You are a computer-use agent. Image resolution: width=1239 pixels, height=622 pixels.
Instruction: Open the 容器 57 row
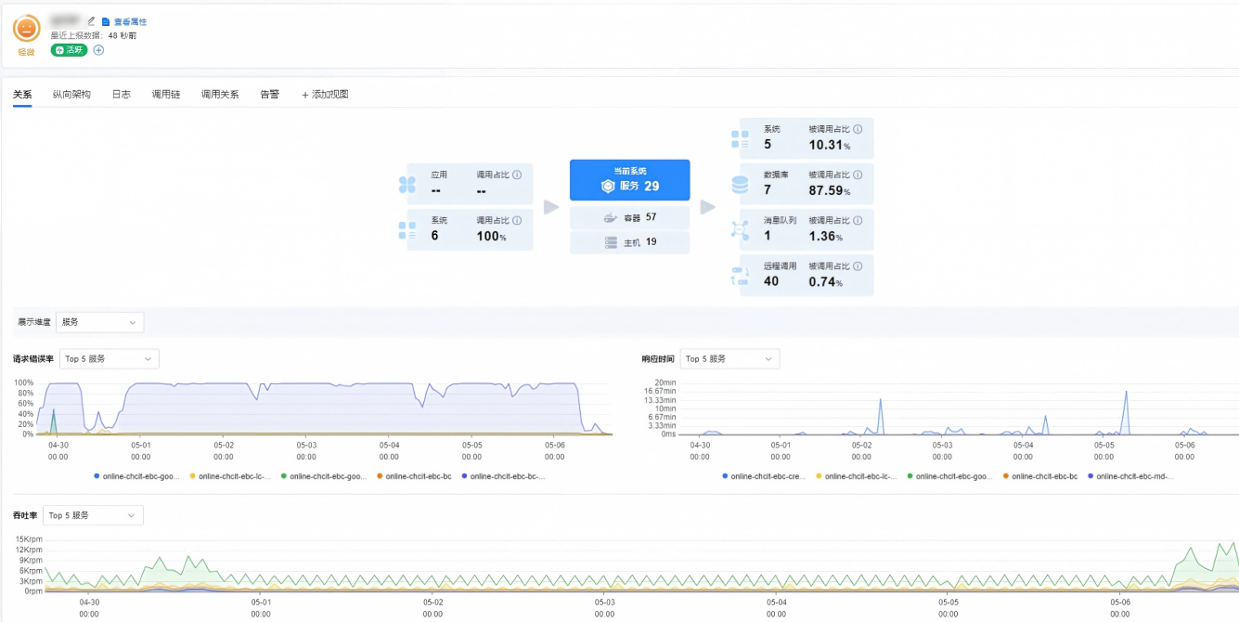pos(630,218)
